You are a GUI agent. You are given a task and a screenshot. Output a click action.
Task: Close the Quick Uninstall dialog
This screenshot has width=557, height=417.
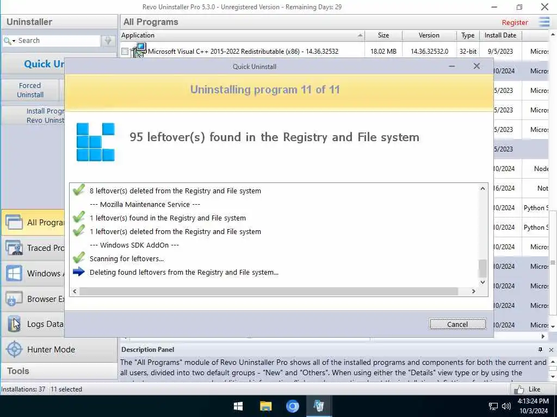[476, 66]
